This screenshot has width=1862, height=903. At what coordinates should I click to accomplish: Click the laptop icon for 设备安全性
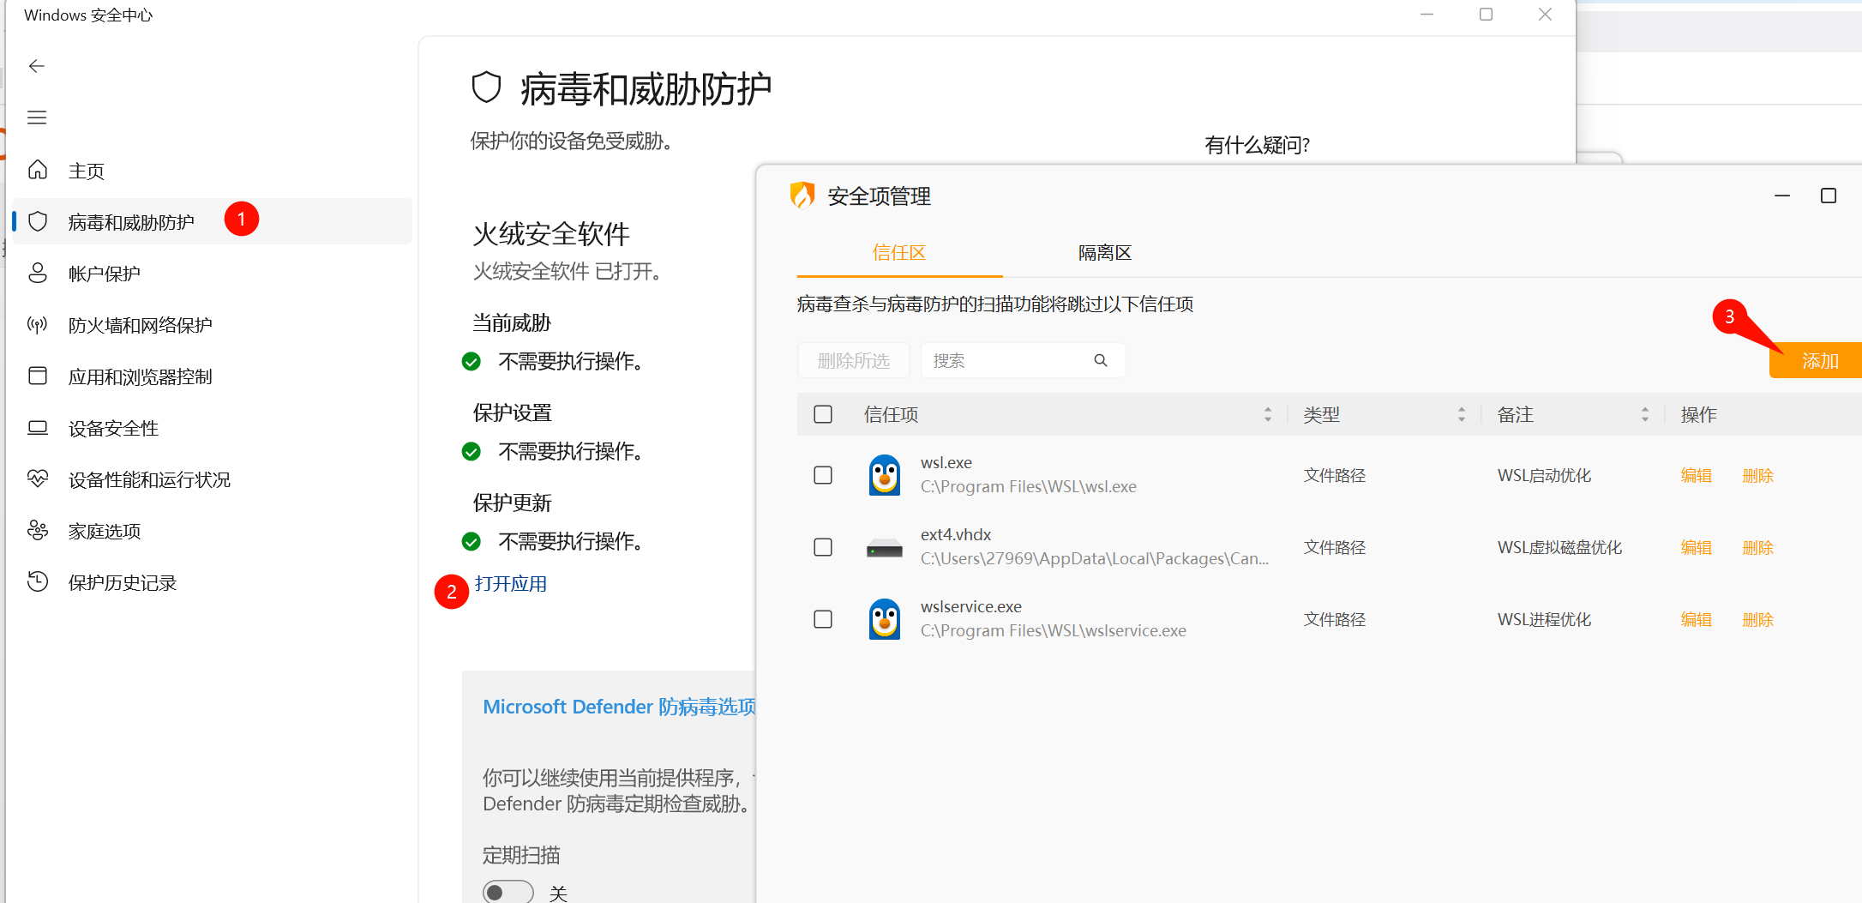click(x=38, y=427)
